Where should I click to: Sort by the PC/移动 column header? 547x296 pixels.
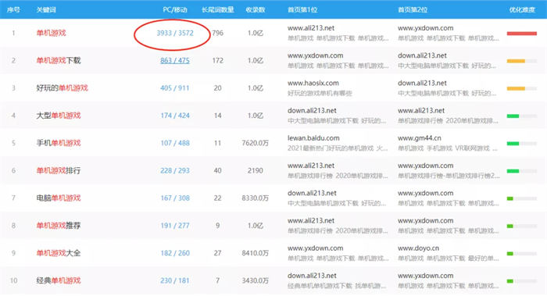pos(175,9)
